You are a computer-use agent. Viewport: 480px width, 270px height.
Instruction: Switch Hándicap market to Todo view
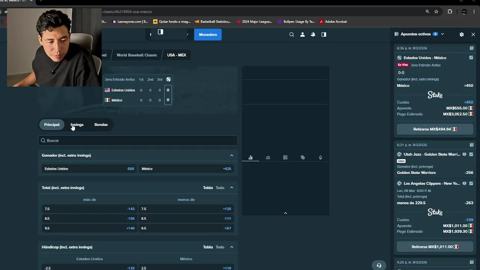(x=220, y=247)
